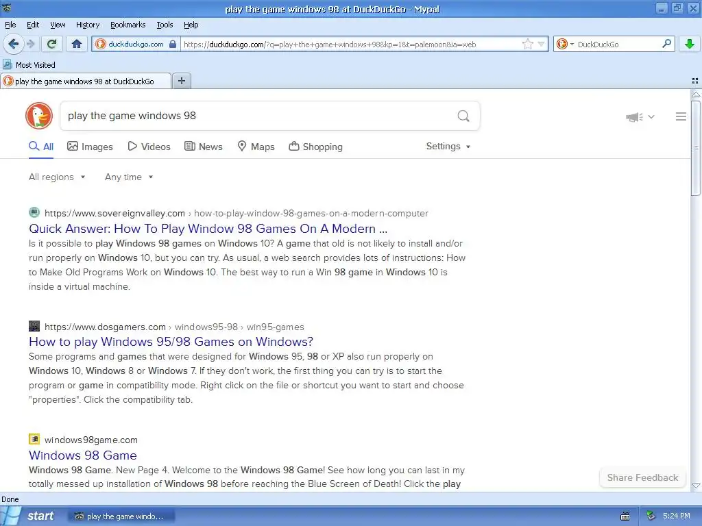Switch to Shopping results

tap(315, 147)
